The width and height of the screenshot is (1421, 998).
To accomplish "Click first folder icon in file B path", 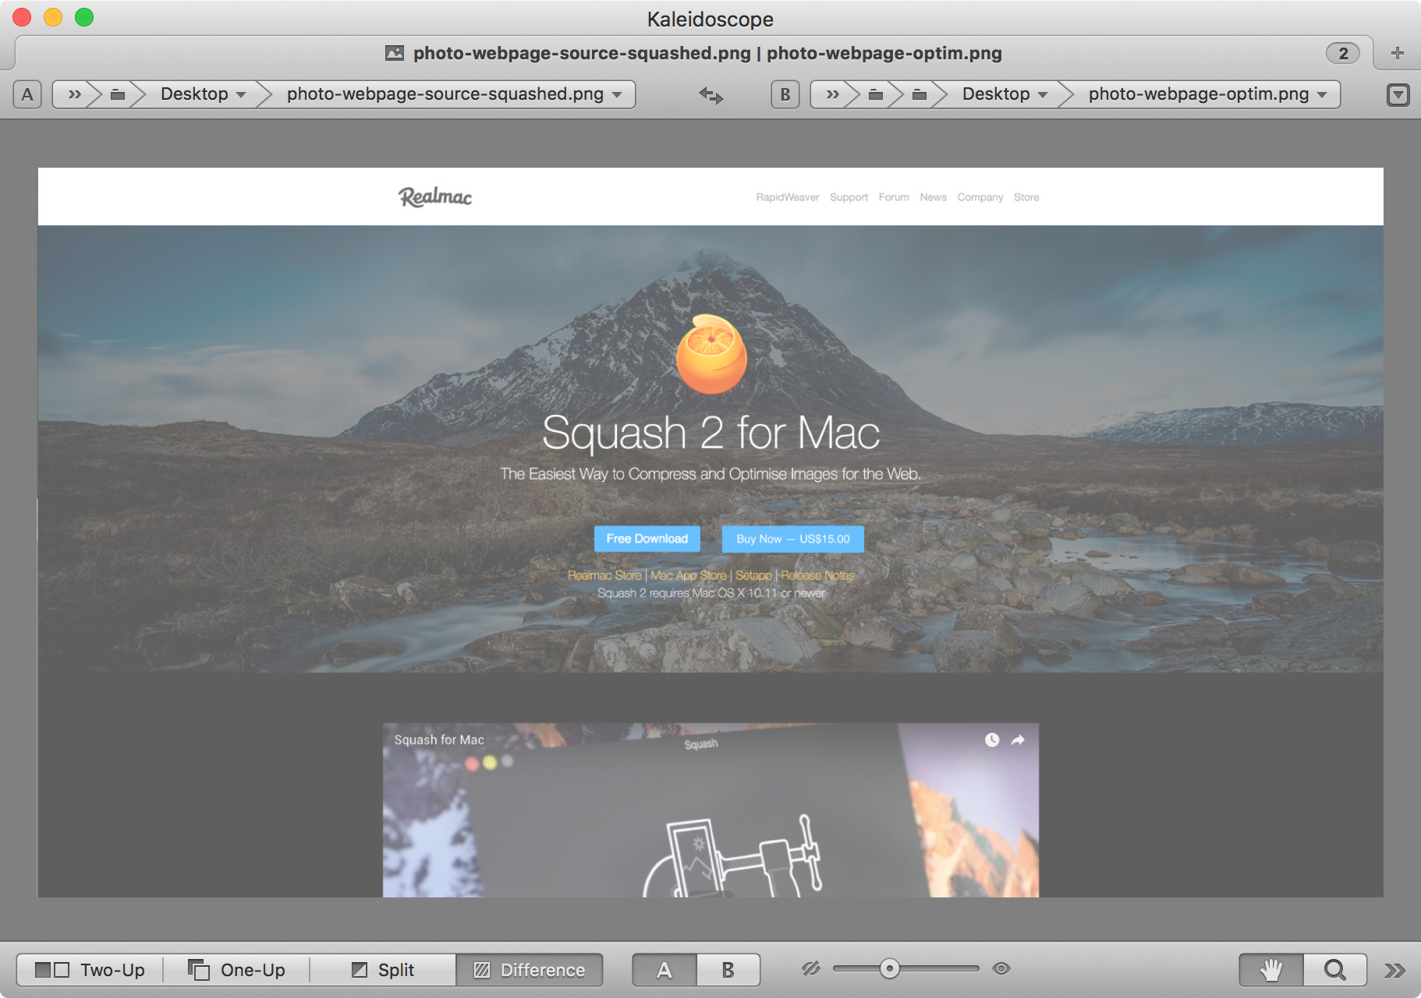I will (876, 94).
